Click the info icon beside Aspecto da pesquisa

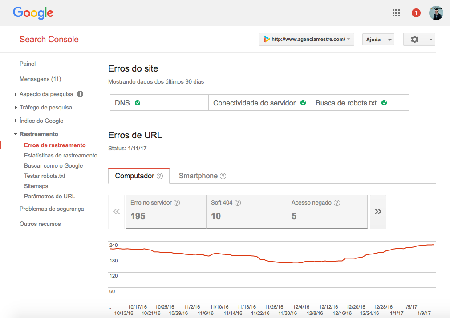click(79, 94)
